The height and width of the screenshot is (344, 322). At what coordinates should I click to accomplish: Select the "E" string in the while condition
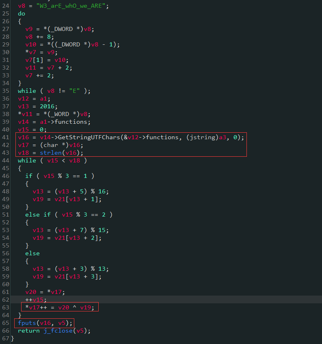(x=74, y=91)
